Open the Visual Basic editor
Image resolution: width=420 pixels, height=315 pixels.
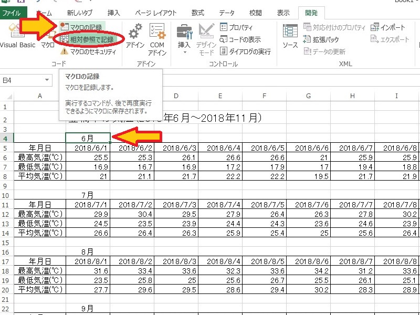pyautogui.click(x=17, y=45)
